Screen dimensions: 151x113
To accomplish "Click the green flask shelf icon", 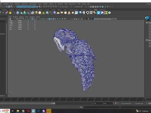I will (x=25, y=13).
